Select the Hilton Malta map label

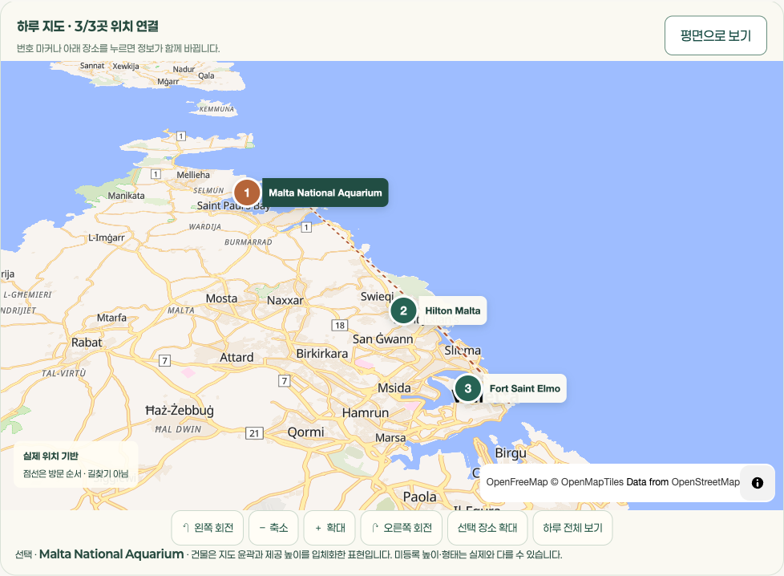452,310
